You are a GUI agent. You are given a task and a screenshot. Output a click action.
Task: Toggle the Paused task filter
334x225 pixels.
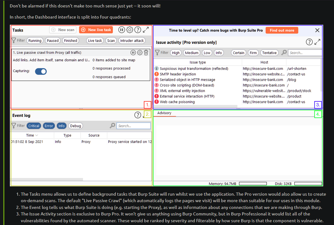click(53, 41)
